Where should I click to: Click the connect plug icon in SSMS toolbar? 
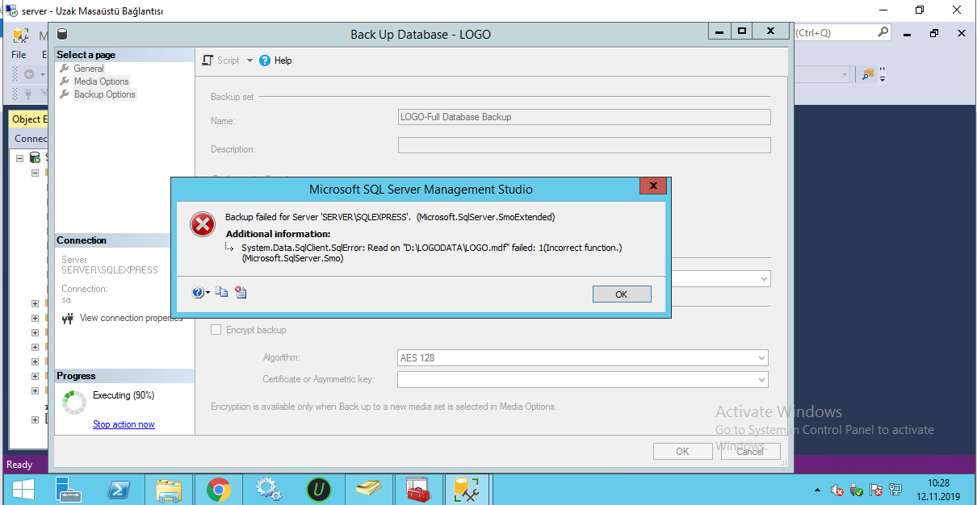coord(28,94)
